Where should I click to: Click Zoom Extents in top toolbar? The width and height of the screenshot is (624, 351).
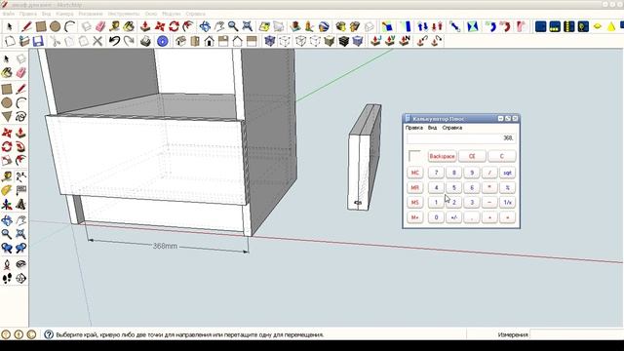point(247,26)
